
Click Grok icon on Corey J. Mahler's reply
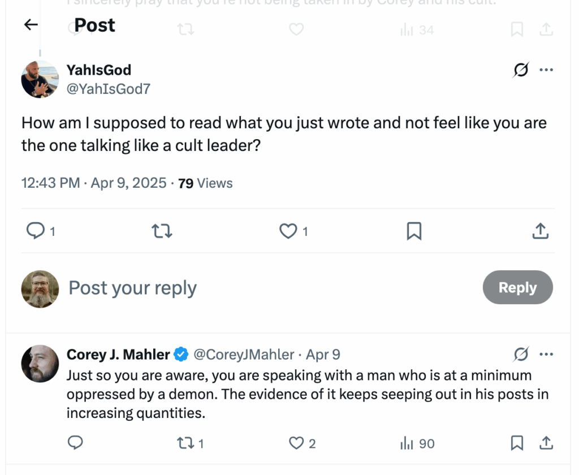(521, 355)
